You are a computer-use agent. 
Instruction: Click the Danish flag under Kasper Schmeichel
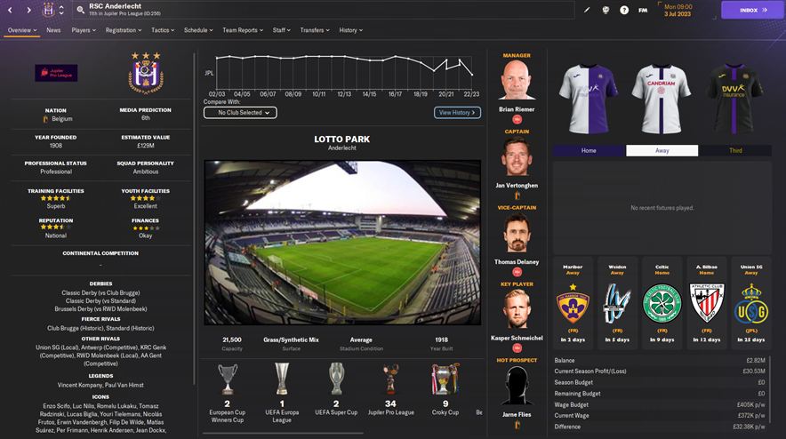coord(517,347)
